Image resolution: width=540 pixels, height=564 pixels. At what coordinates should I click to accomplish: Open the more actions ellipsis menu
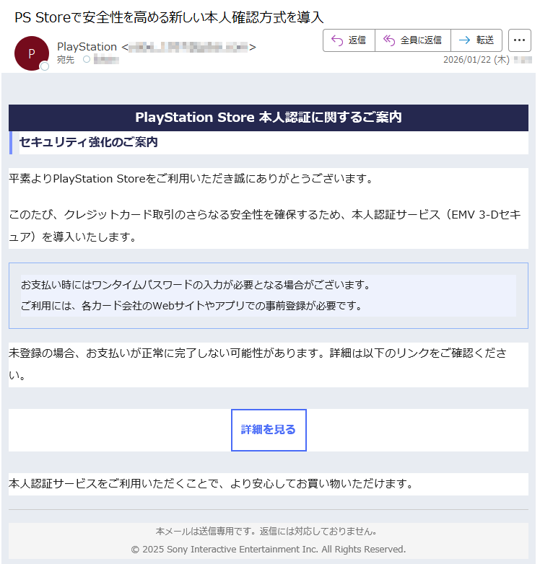(x=520, y=40)
